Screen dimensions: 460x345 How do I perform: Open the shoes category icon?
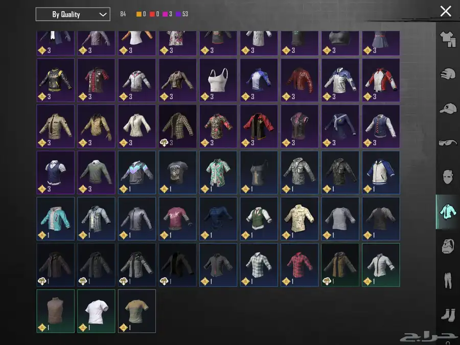pyautogui.click(x=448, y=315)
